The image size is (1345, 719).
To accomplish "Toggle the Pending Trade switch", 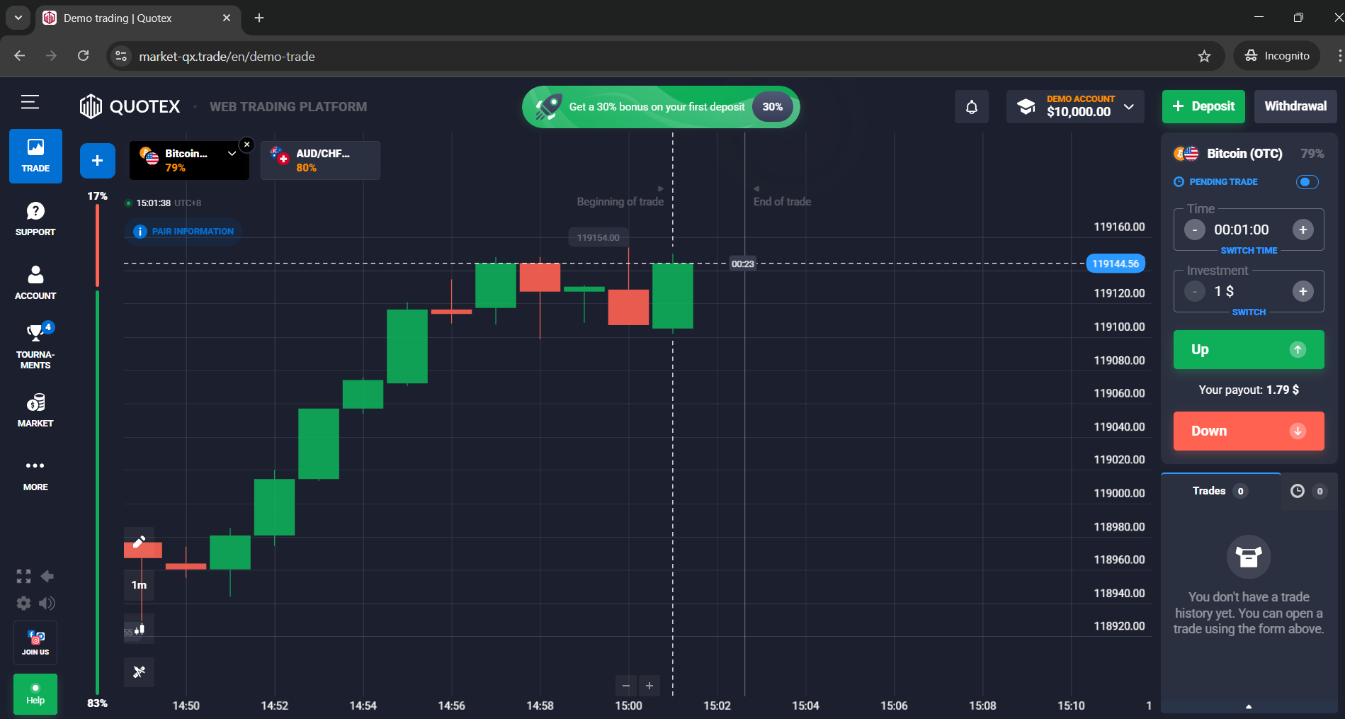I will click(1307, 182).
